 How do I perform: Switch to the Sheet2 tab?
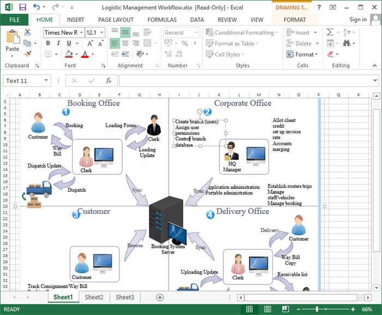tap(94, 298)
